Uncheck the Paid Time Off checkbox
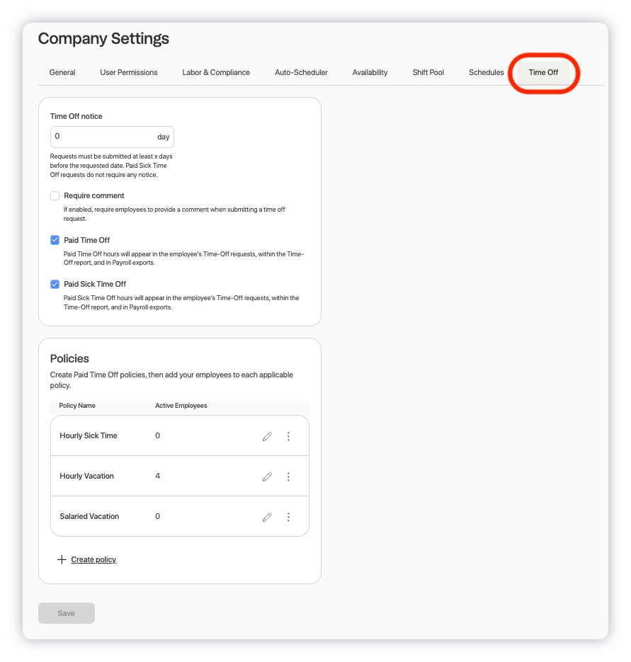The image size is (631, 662). [55, 240]
